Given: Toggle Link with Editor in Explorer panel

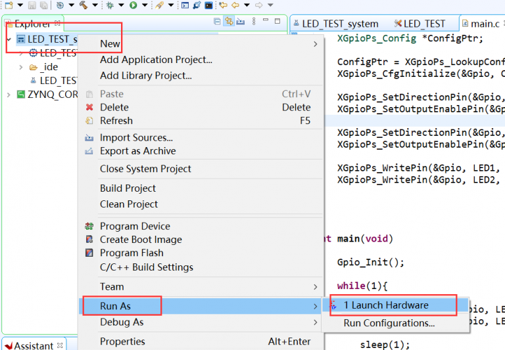Looking at the screenshot, I should [229, 22].
